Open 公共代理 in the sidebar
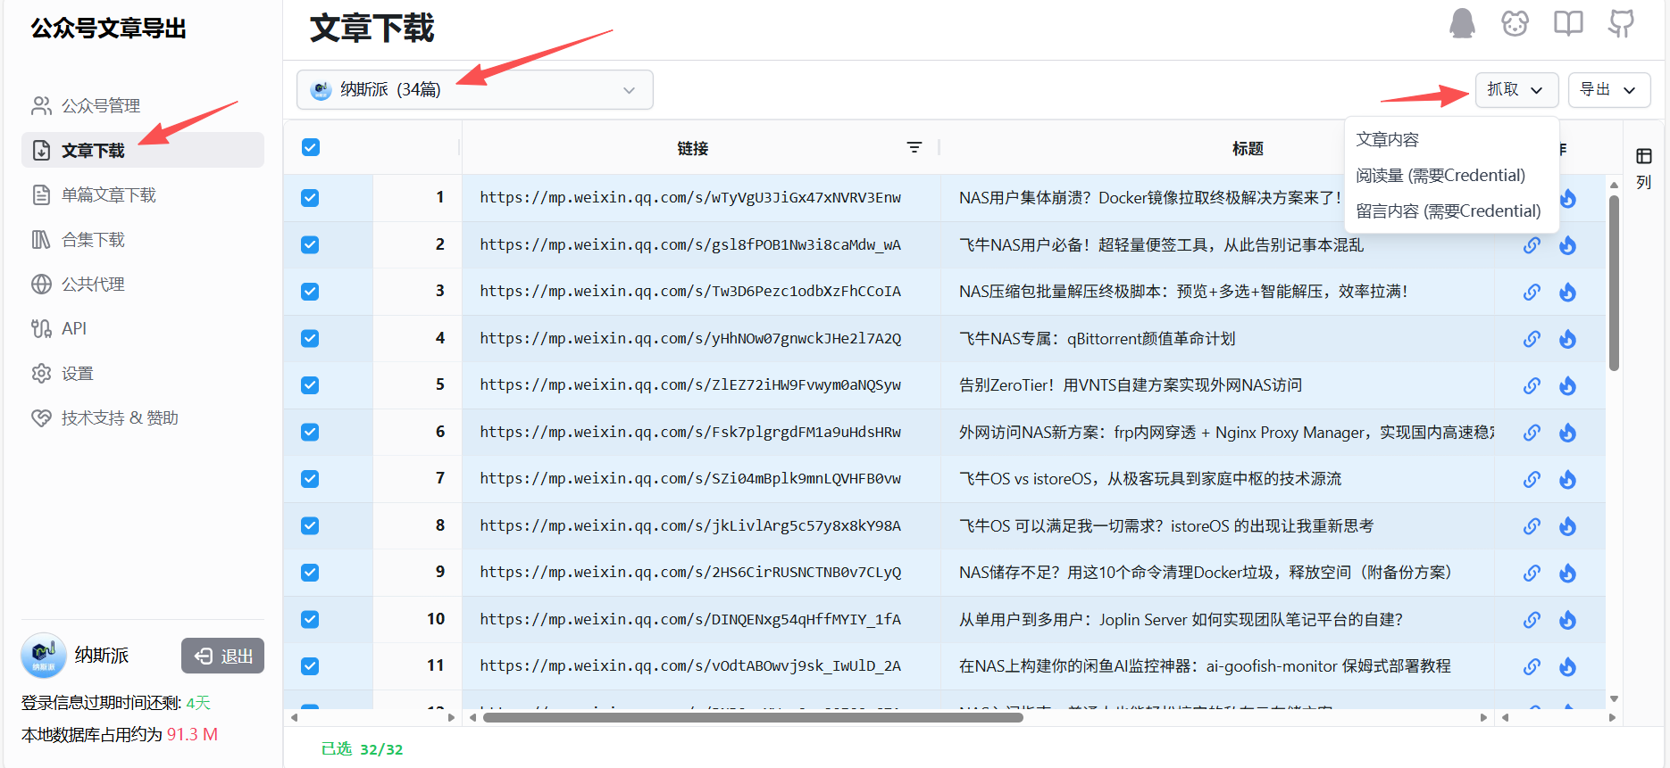This screenshot has height=768, width=1670. tap(143, 285)
